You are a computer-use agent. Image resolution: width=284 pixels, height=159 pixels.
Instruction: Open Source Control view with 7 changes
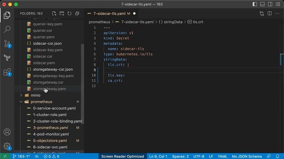click(x=7, y=44)
